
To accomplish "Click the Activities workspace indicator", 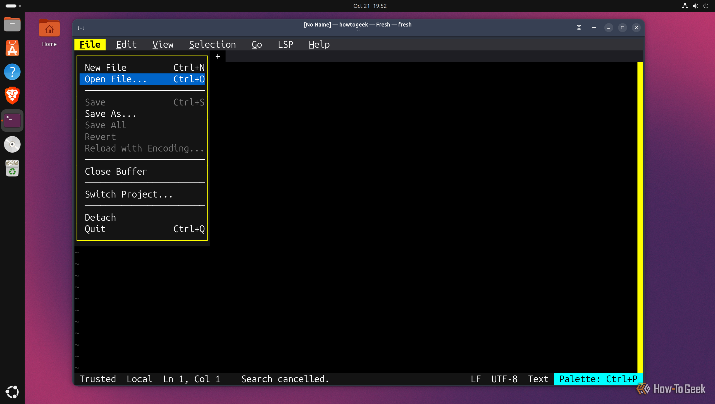I will pos(13,6).
